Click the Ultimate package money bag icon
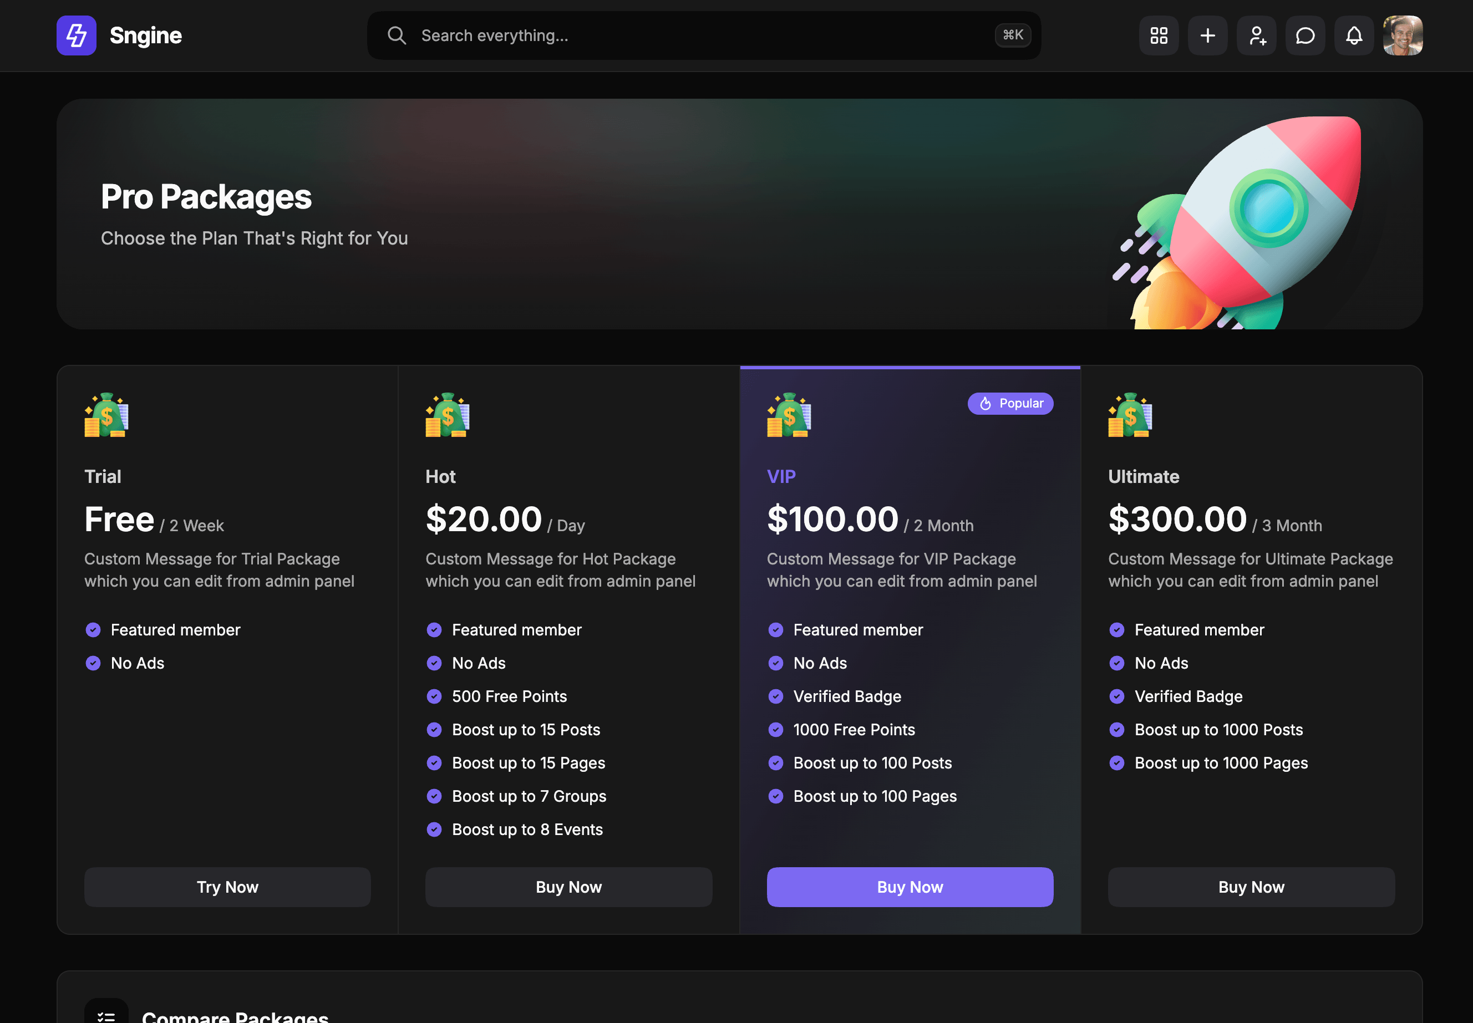 click(1130, 415)
